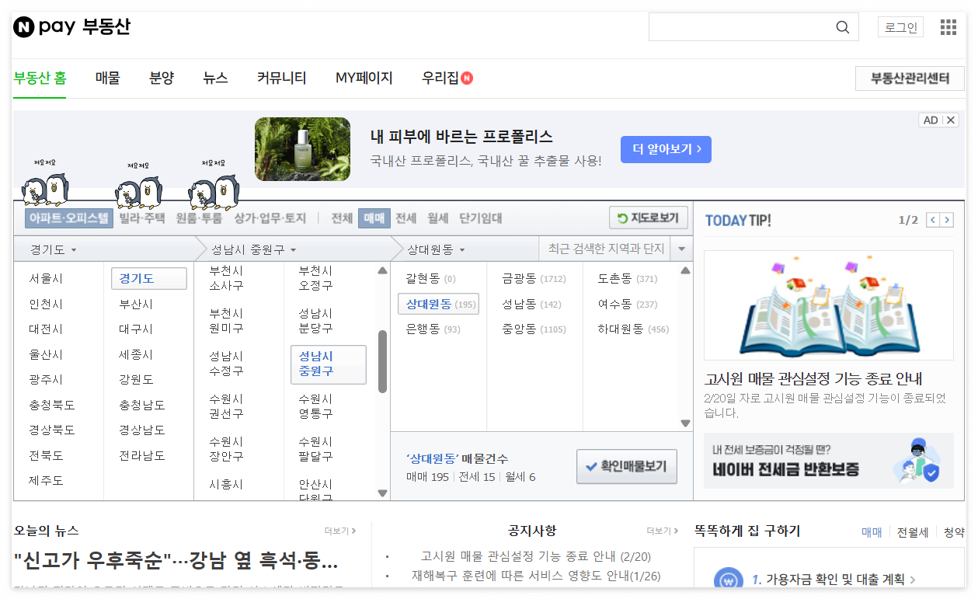Viewport: 978px width, 599px height.
Task: Select 빌라·주택 property type
Action: point(142,218)
